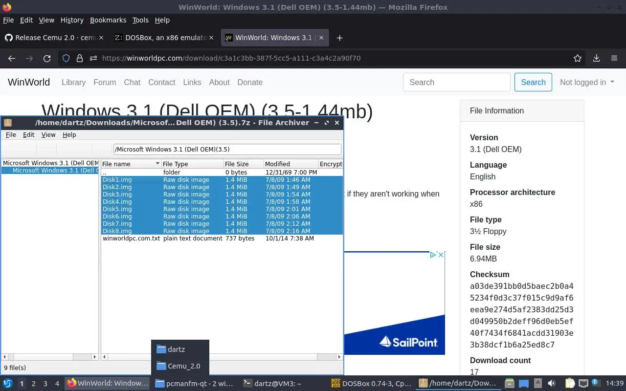Click the WinWorld Search button
Screen dimensions: 626x391
[x=533, y=82]
